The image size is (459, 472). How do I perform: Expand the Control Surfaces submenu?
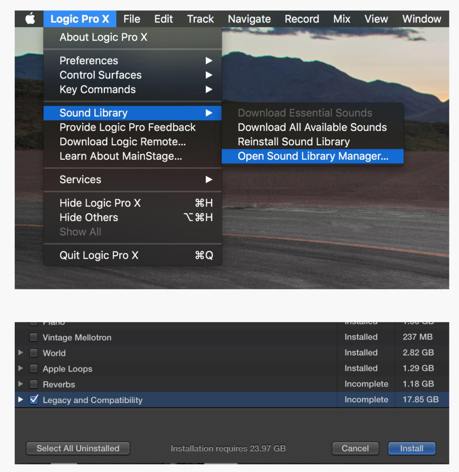click(133, 75)
